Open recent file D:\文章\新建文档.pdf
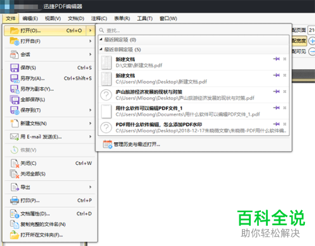 pos(193,62)
